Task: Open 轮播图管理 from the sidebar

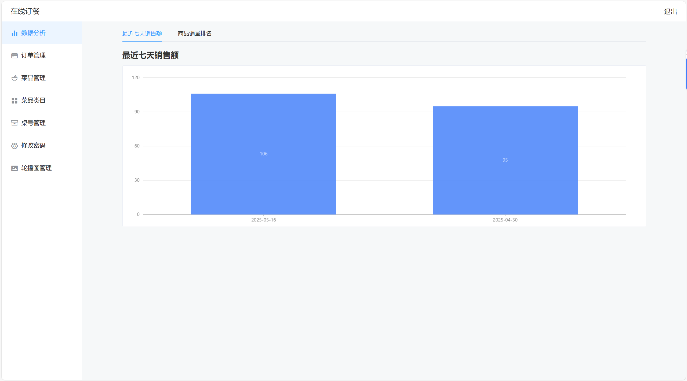Action: (x=36, y=168)
